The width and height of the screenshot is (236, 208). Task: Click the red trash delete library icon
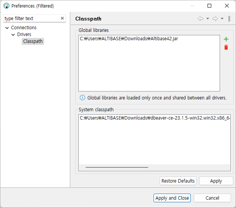pos(226,47)
